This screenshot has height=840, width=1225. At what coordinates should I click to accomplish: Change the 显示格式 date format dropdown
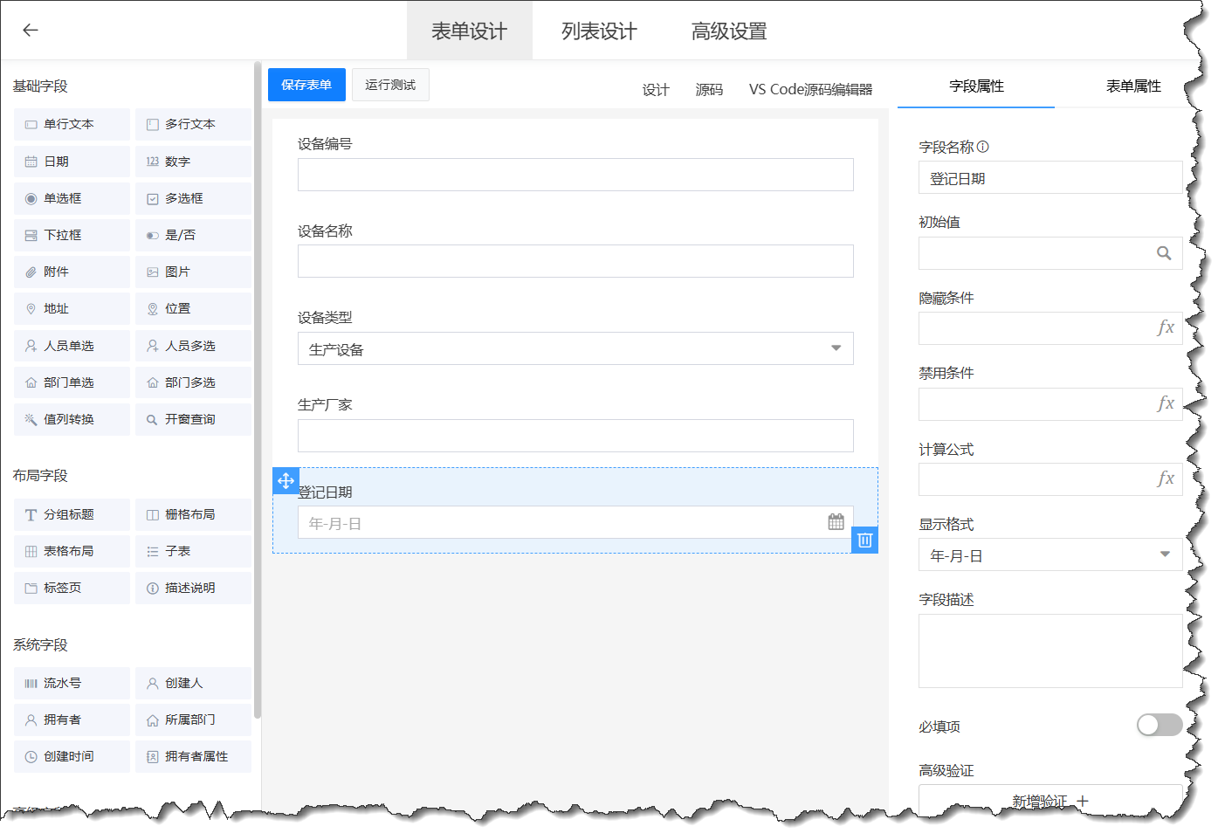click(x=1164, y=554)
